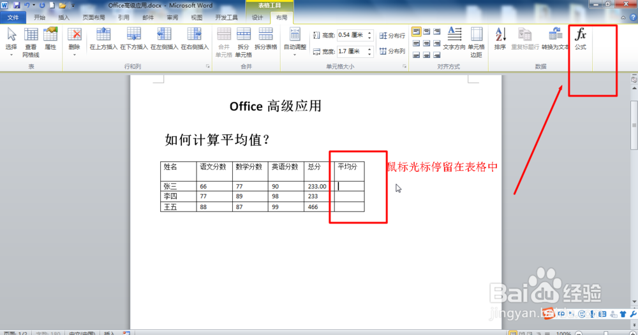Screen dimensions: 638x335
Task: Decrease column width with stepper arrow
Action: pyautogui.click(x=369, y=53)
